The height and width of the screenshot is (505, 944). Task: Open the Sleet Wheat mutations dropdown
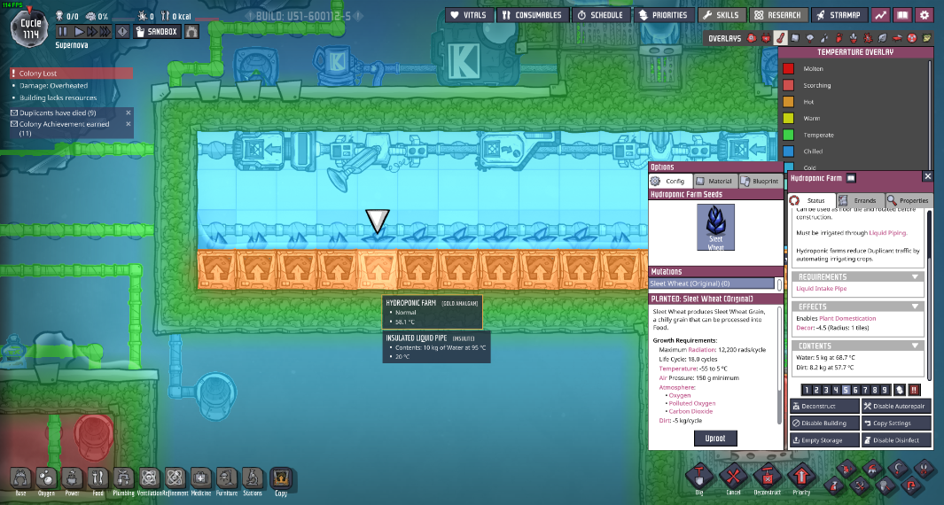coord(713,284)
